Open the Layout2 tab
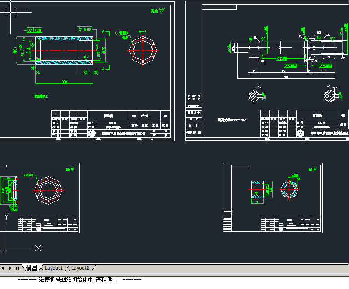Image resolution: width=349 pixels, height=289 pixels. (x=80, y=268)
